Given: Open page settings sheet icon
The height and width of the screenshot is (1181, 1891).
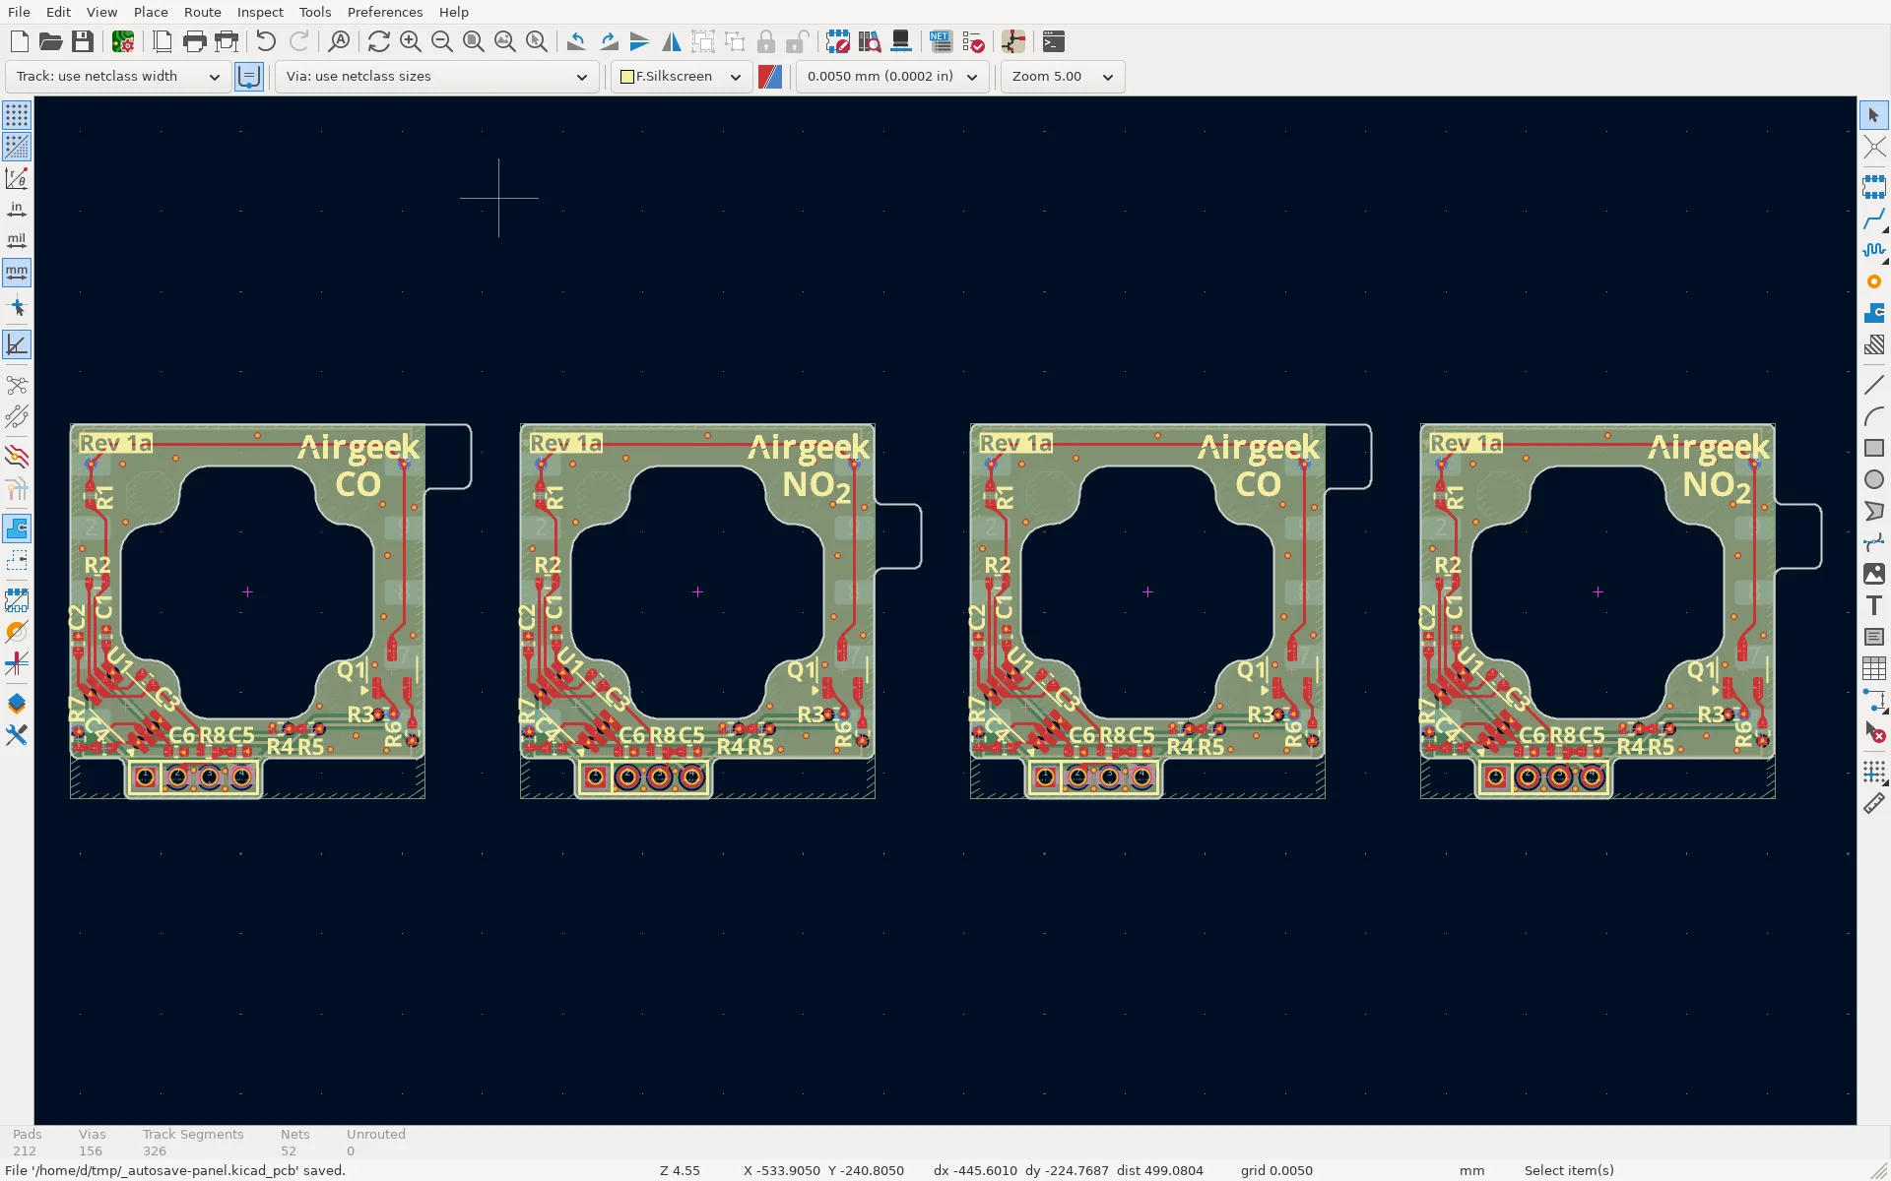Looking at the screenshot, I should [x=163, y=41].
